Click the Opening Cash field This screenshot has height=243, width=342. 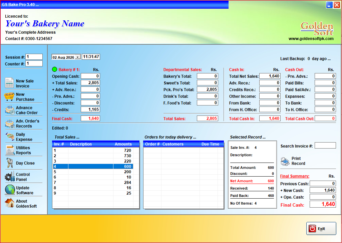coord(90,76)
